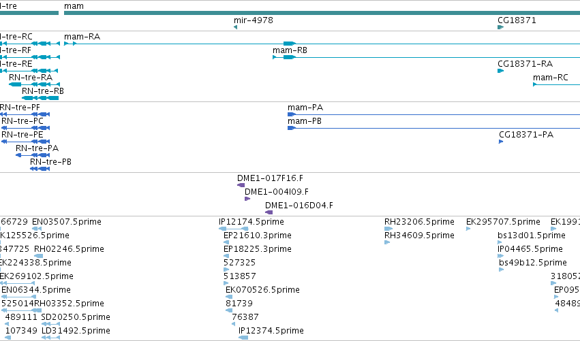Select the RN-tre-PB protein feature
580x341 pixels.
click(x=40, y=169)
